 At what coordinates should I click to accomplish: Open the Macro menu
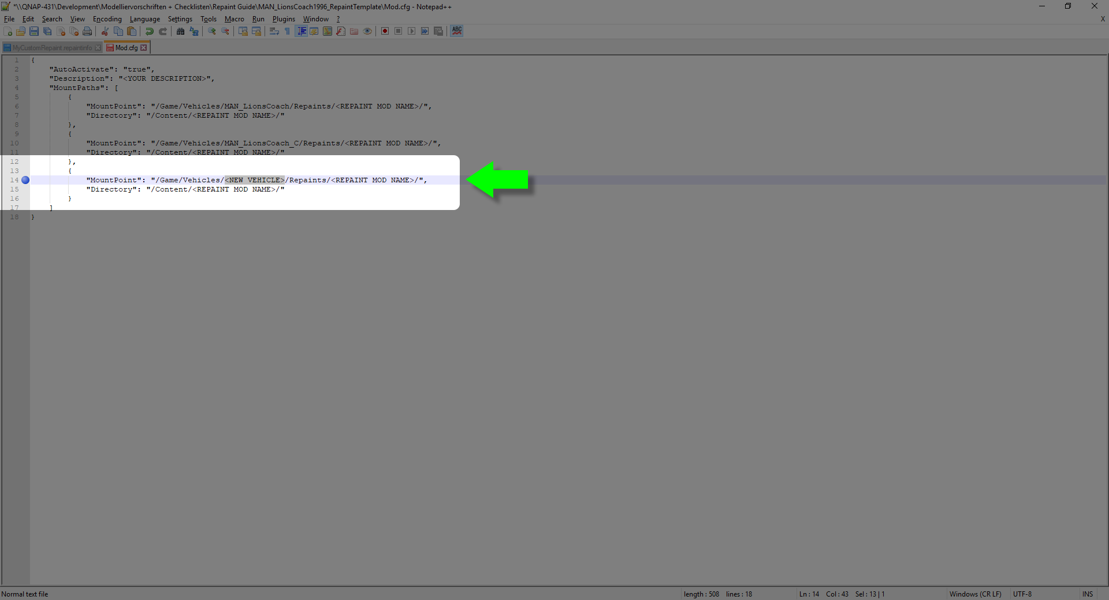click(235, 19)
